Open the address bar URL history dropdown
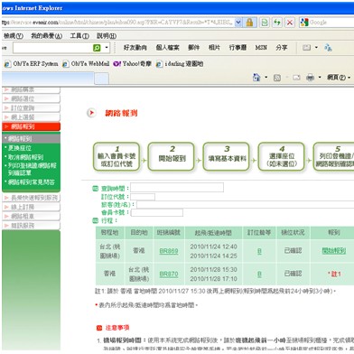The image size is (354, 354). (238, 23)
